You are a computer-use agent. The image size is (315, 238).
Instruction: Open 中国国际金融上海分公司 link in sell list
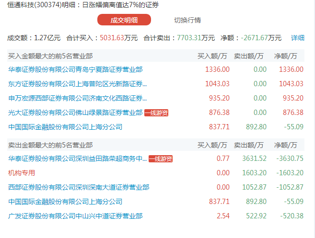[x=65, y=202]
